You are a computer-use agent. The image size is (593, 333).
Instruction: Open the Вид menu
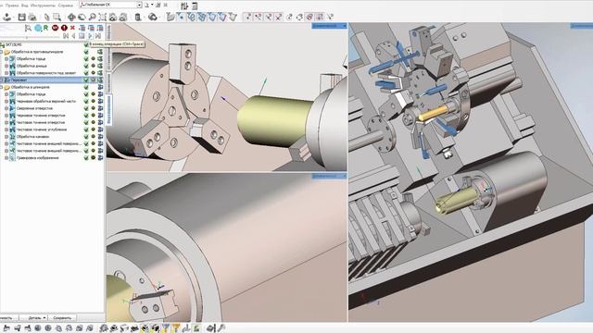[x=25, y=6]
